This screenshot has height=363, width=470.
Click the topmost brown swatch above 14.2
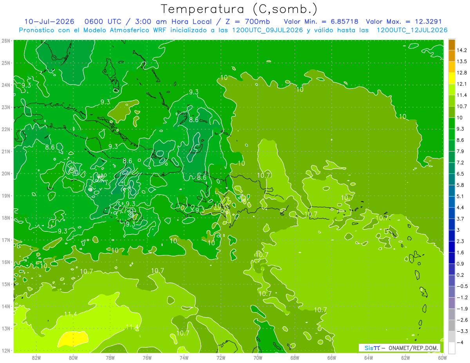point(452,45)
